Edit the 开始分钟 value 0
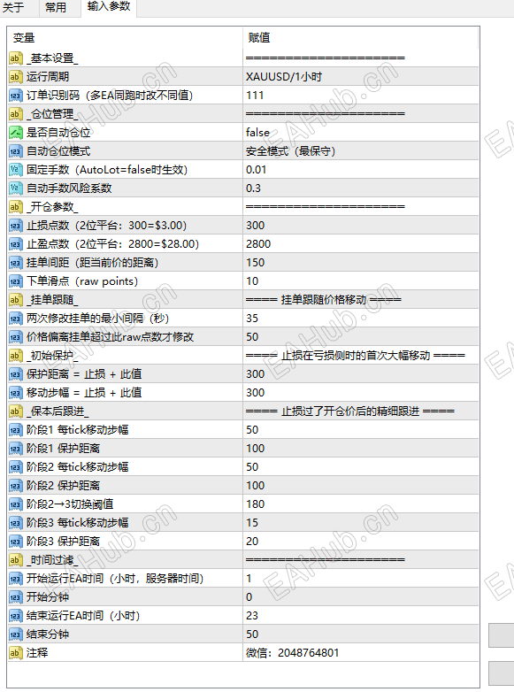This screenshot has height=692, width=514. [360, 597]
